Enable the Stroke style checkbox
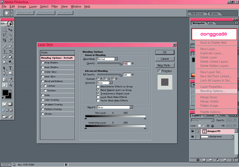 (x=43, y=114)
